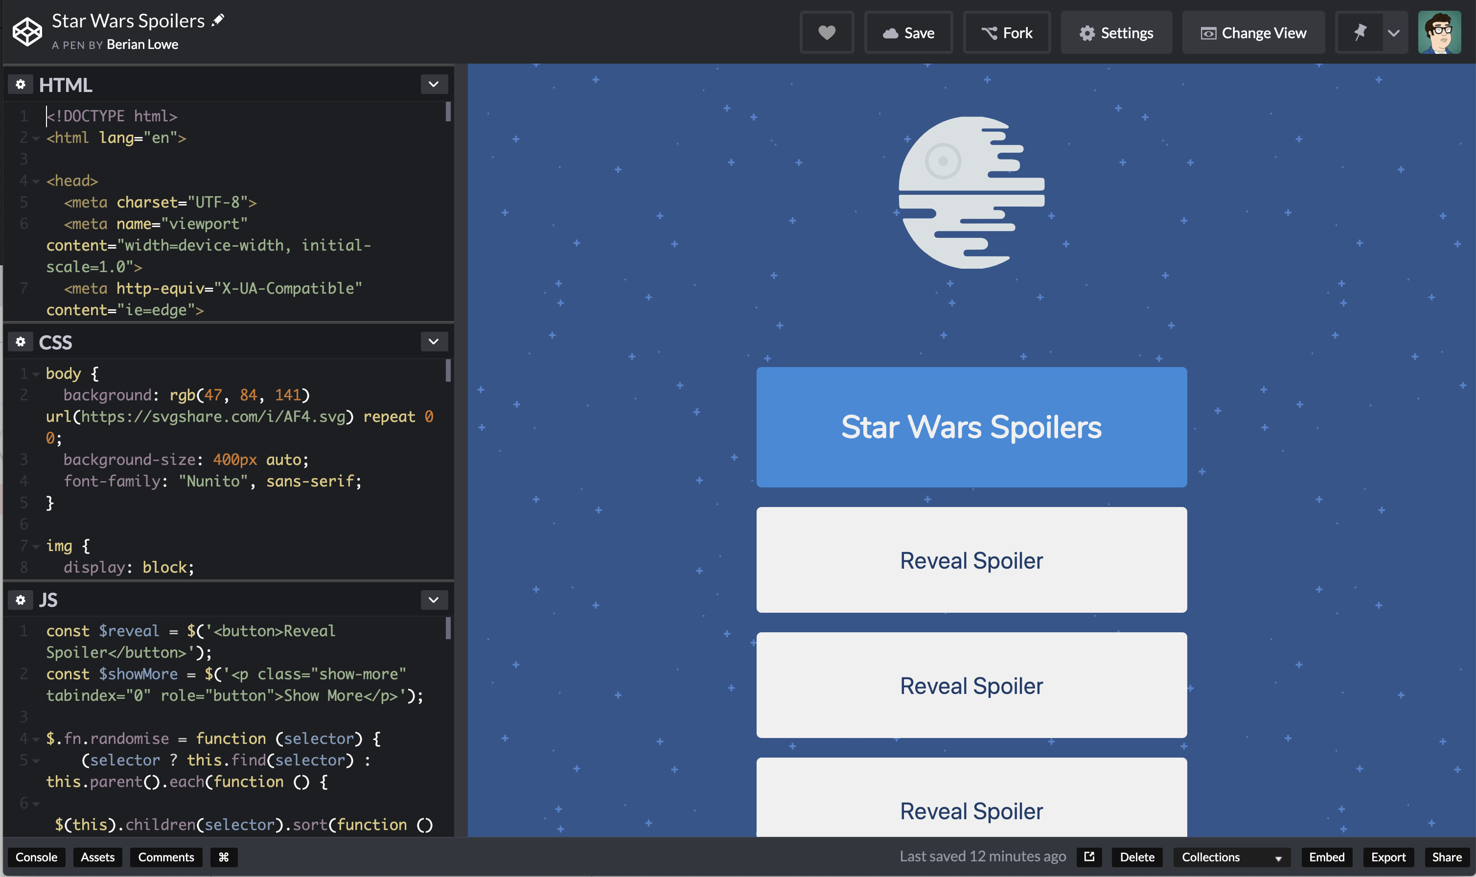Image resolution: width=1476 pixels, height=877 pixels.
Task: Edit pen title with pencil icon
Action: 219,20
